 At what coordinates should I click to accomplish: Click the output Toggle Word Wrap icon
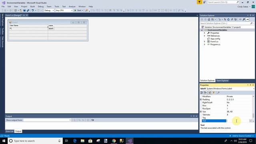[x=92, y=120]
